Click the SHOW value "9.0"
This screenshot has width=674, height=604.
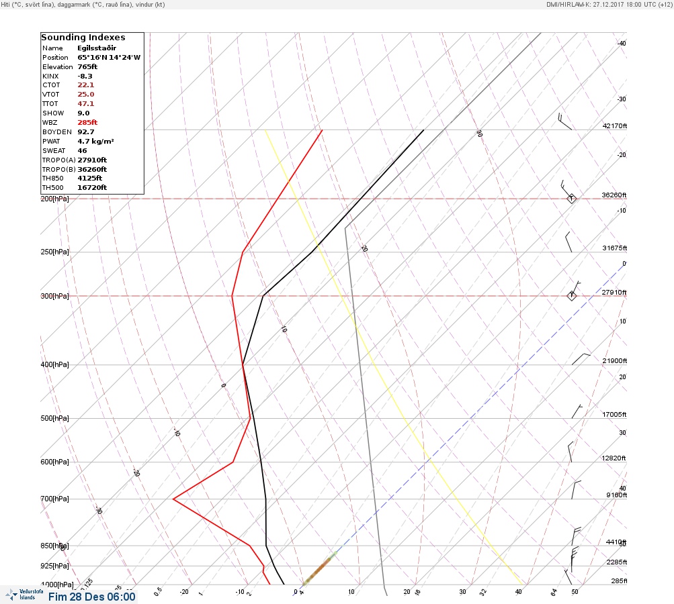(x=83, y=113)
